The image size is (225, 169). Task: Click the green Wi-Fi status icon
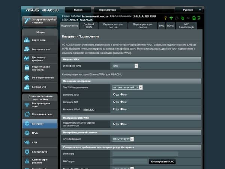pyautogui.click(x=171, y=18)
